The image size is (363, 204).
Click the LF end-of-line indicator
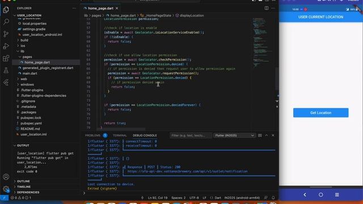point(204,198)
